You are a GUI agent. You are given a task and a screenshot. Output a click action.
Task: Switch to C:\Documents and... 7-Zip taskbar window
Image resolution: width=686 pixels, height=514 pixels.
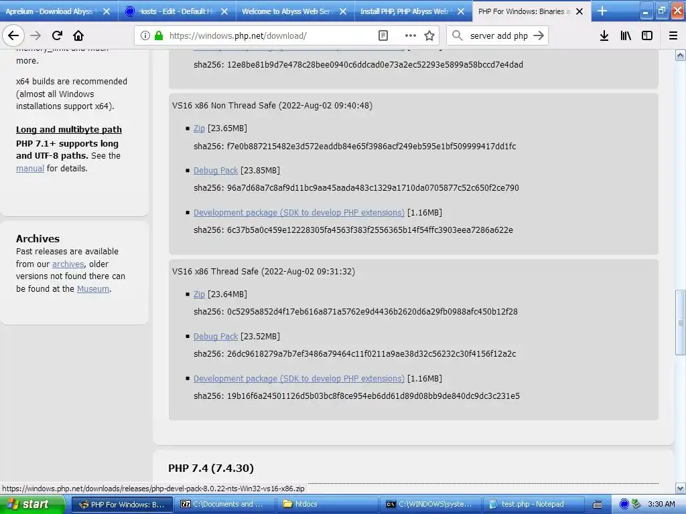pos(224,505)
